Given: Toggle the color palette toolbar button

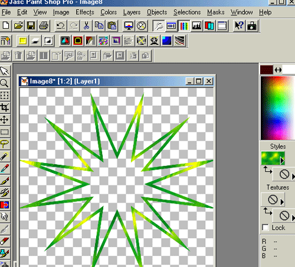Looking at the screenshot, I should 184,26.
